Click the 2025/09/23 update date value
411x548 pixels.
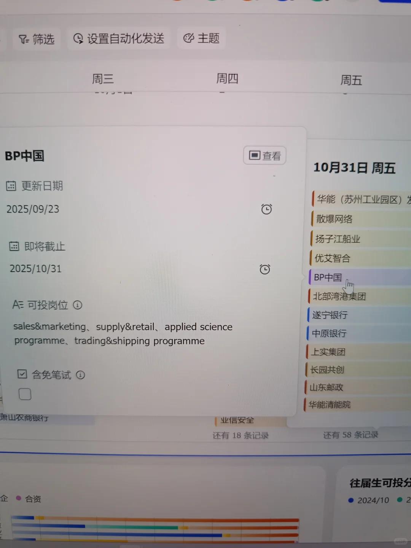click(x=33, y=209)
